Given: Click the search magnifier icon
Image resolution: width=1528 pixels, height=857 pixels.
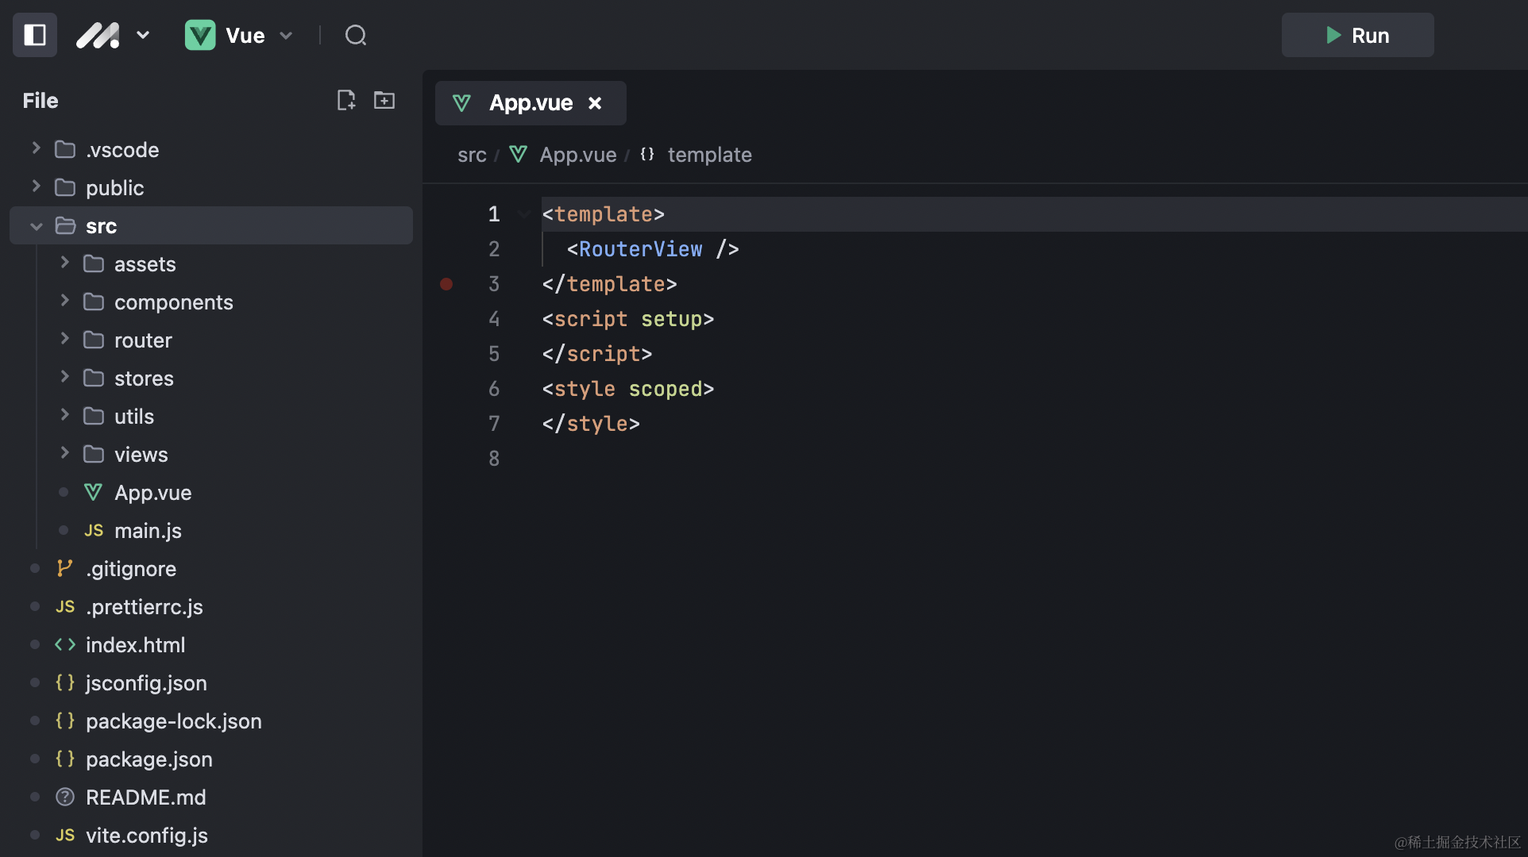Looking at the screenshot, I should click(356, 36).
